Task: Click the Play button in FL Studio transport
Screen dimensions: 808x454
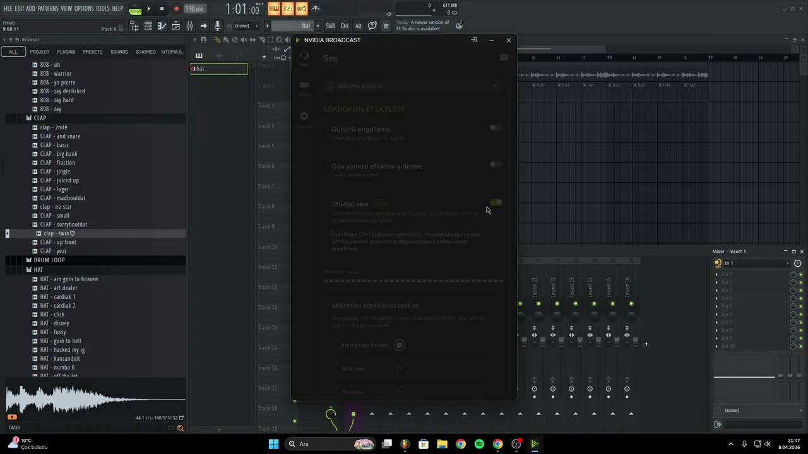Action: click(149, 9)
